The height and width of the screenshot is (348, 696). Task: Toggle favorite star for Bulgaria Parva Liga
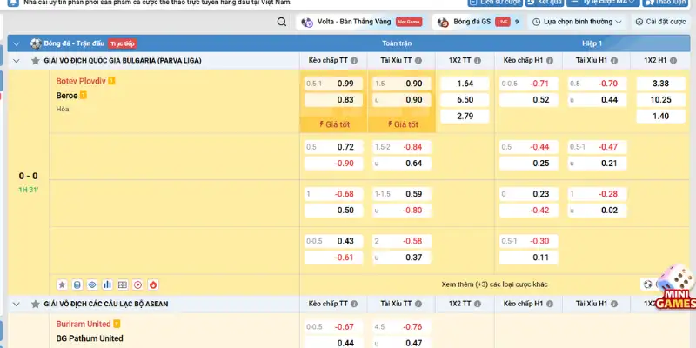click(36, 61)
